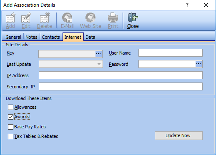The height and width of the screenshot is (155, 216).
Task: Click the E-Mail globe icon
Action: pyautogui.click(x=67, y=17)
